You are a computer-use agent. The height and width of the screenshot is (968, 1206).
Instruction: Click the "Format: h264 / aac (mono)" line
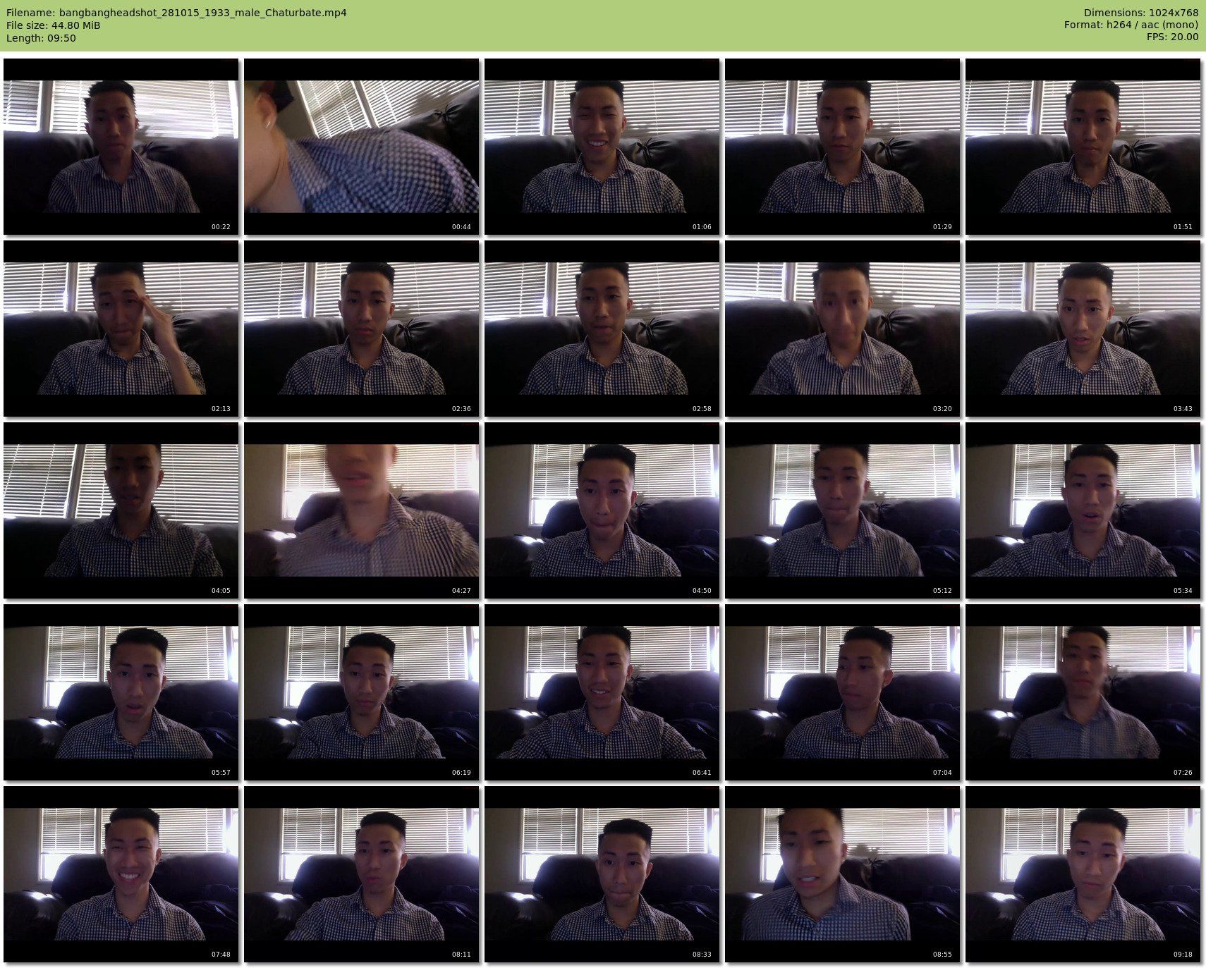pyautogui.click(x=1131, y=25)
